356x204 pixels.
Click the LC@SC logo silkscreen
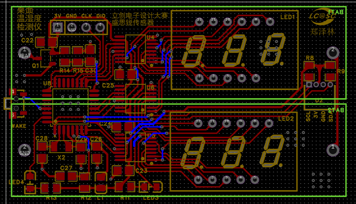click(322, 16)
